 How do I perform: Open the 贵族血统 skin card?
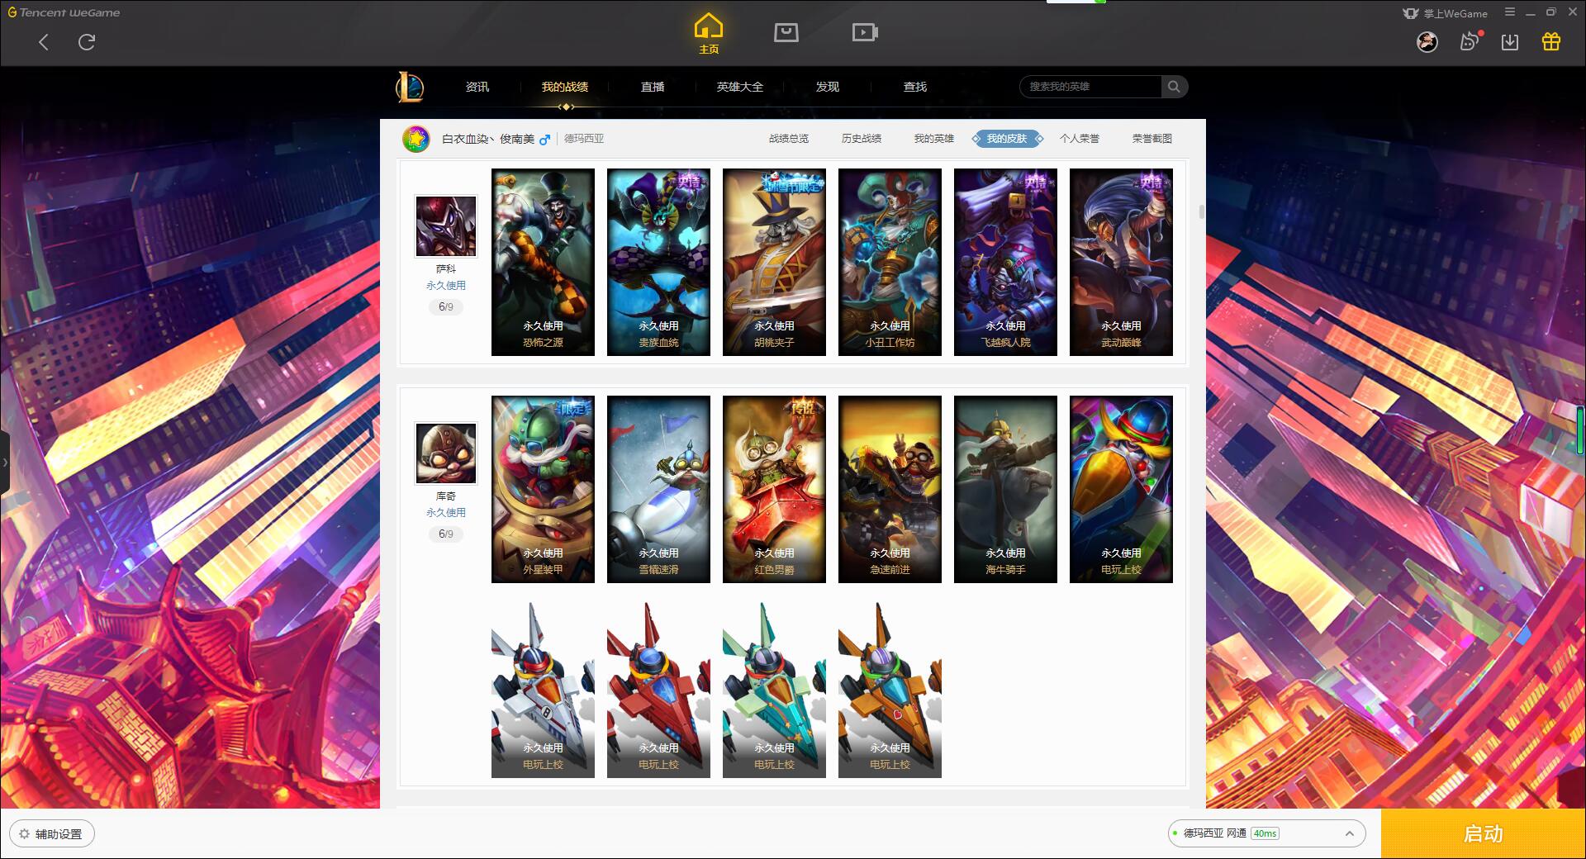tap(658, 263)
